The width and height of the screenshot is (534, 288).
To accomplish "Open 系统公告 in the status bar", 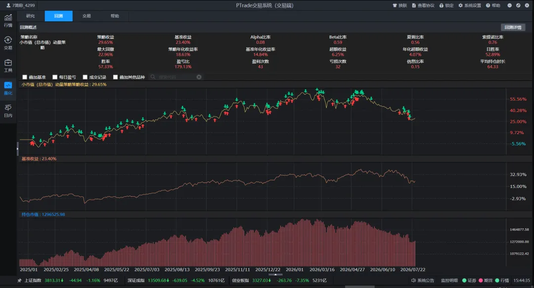I will (423, 281).
